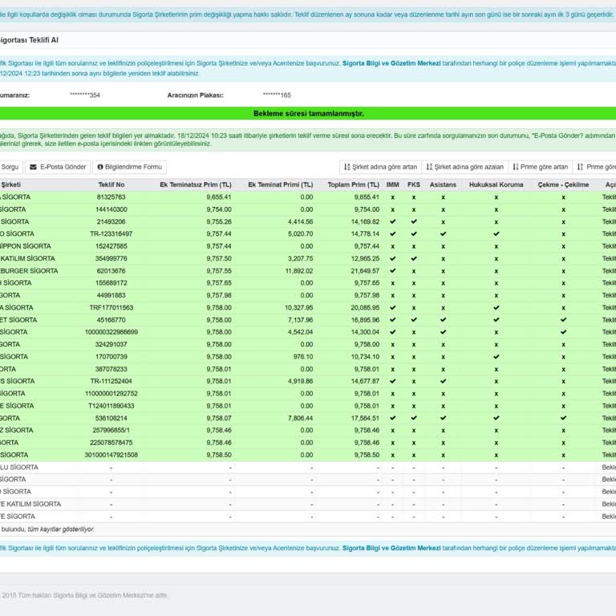This screenshot has width=616, height=616.
Task: Click Asistans checkmark in TR-111252404 row
Action: tap(443, 381)
